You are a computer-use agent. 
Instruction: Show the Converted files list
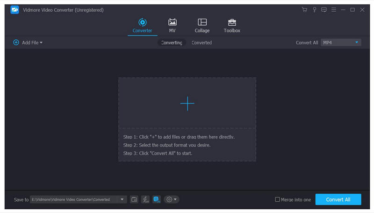tap(201, 43)
